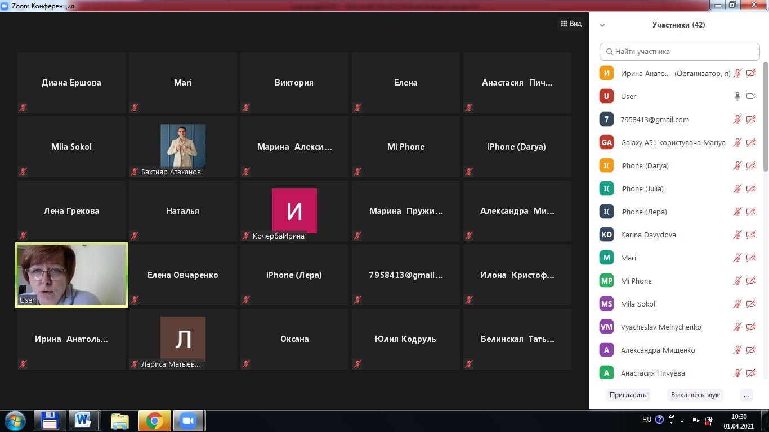Click muted mic icon for Karina Davydova

(x=737, y=235)
